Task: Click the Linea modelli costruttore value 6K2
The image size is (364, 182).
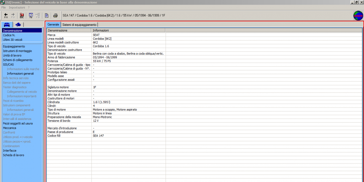Action: [x=95, y=42]
